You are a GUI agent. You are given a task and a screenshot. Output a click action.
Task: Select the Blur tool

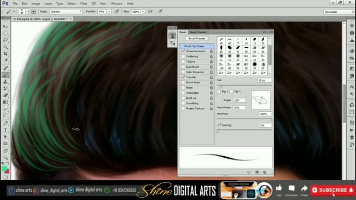(x=6, y=109)
